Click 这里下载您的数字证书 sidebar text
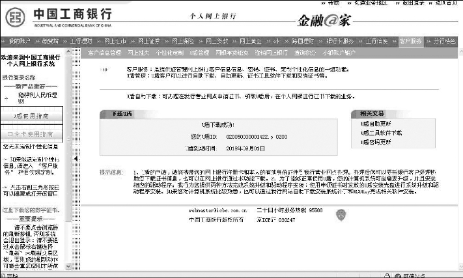 pos(31,210)
